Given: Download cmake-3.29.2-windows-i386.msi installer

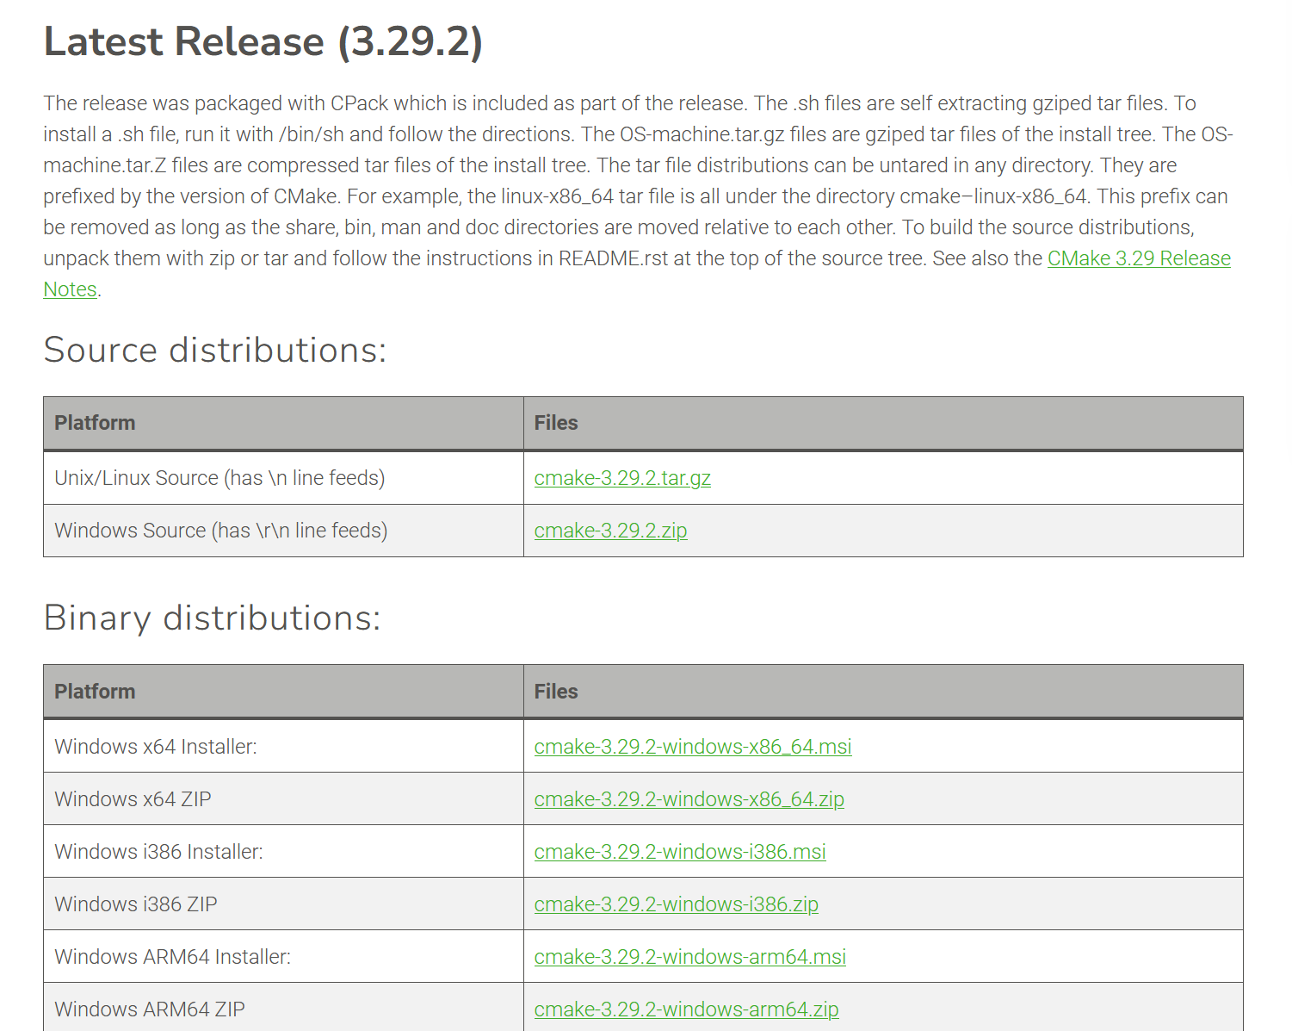Looking at the screenshot, I should coord(680,852).
